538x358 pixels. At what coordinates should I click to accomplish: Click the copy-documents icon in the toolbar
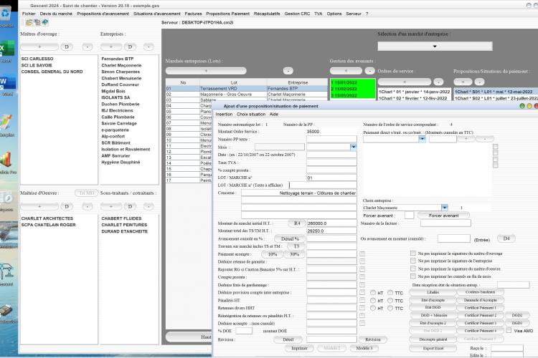[x=37, y=23]
